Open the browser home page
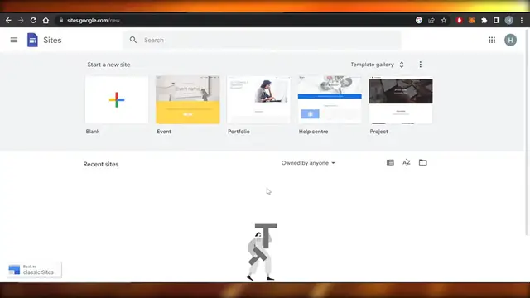530x298 pixels. point(46,20)
